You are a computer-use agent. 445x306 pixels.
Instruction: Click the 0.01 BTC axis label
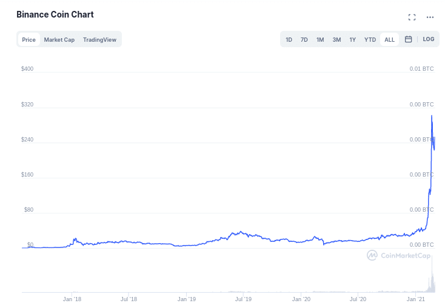(x=421, y=69)
